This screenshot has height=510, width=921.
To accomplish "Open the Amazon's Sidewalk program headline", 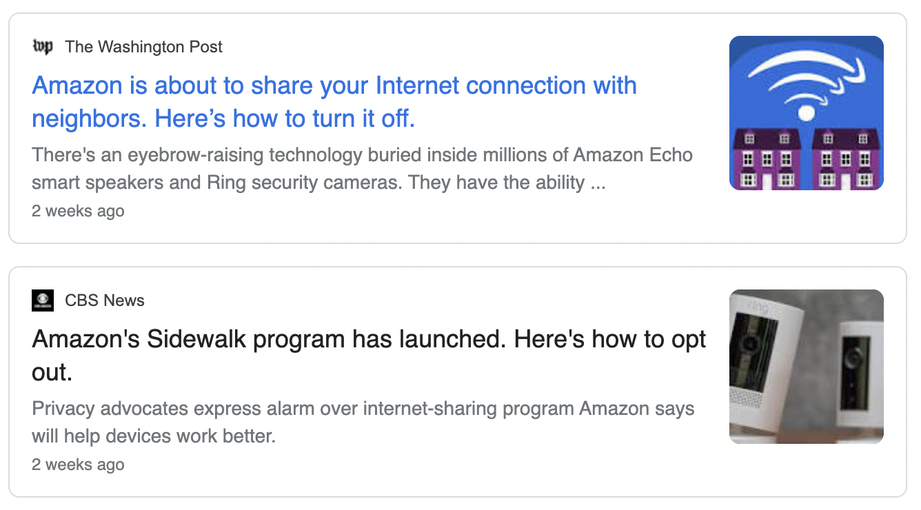I will 370,356.
